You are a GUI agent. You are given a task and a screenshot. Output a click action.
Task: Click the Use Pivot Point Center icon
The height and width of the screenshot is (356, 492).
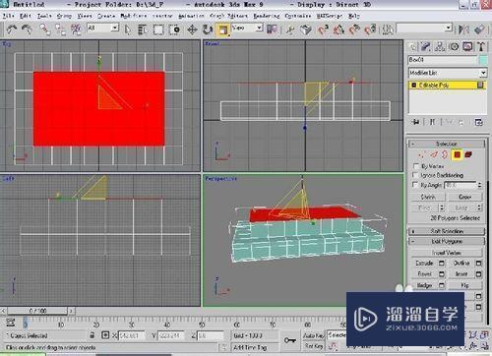[x=272, y=30]
